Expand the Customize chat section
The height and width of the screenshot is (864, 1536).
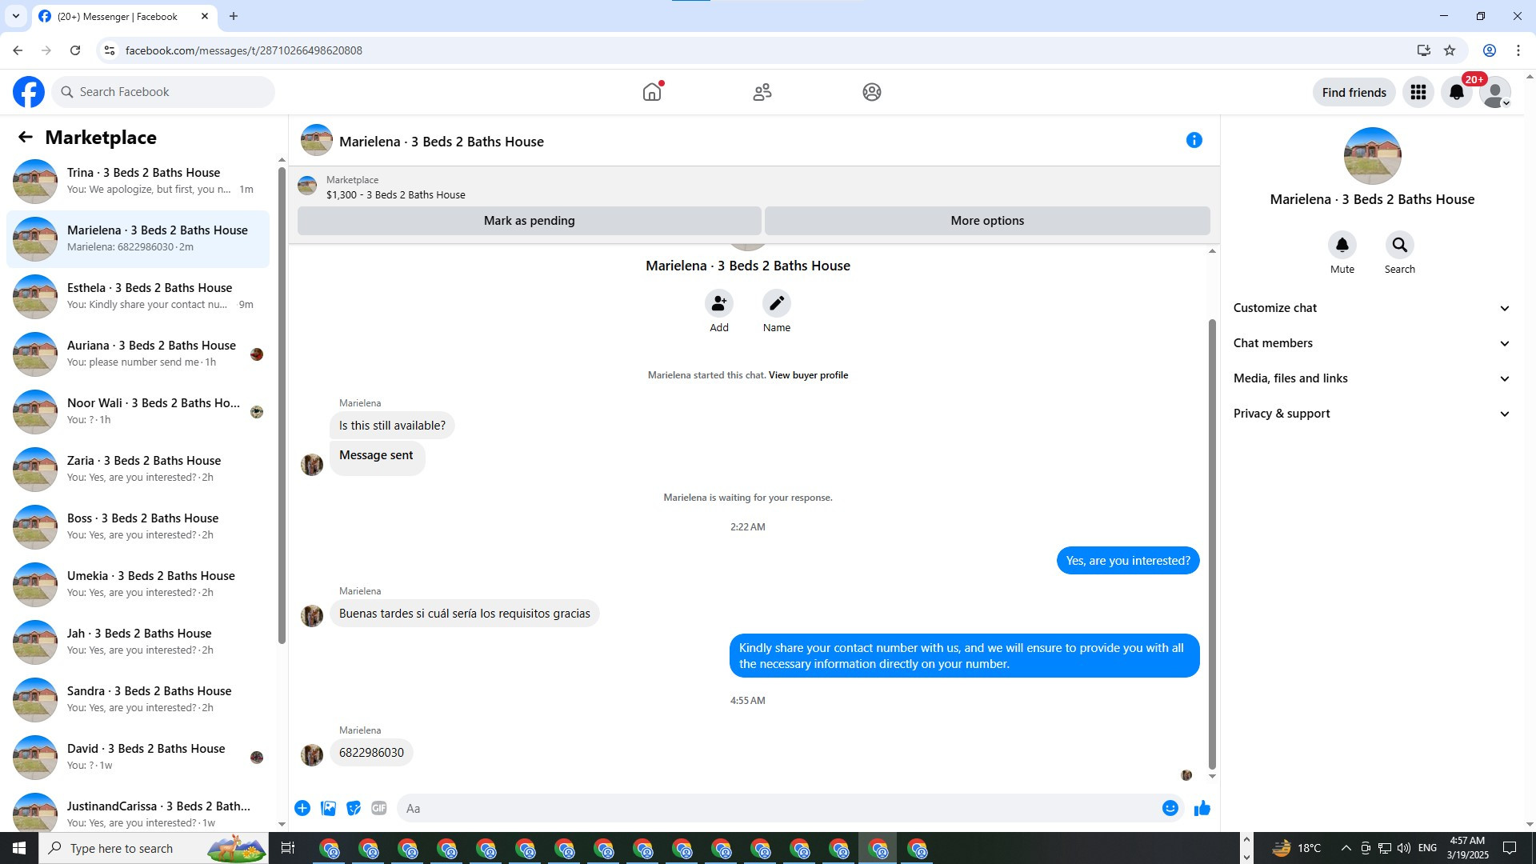(x=1372, y=308)
